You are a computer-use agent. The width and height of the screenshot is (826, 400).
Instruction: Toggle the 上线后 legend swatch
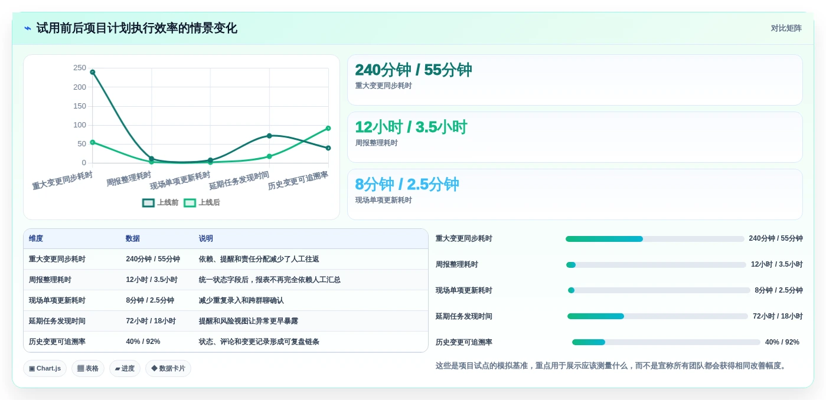click(190, 202)
